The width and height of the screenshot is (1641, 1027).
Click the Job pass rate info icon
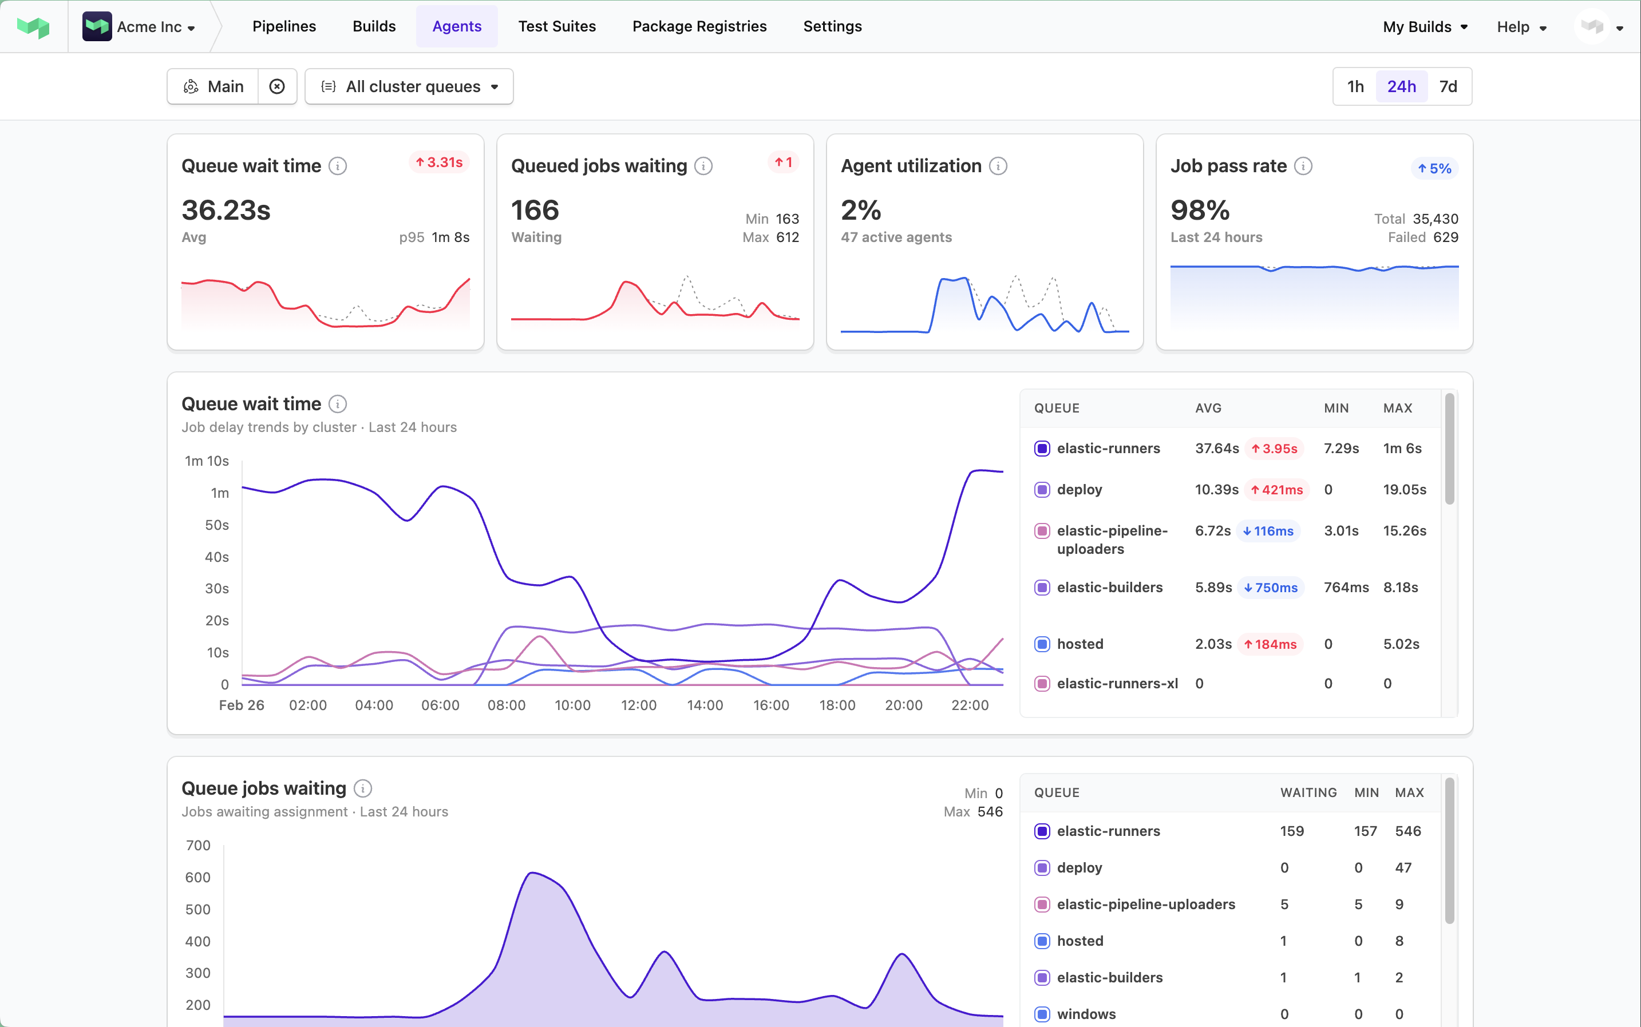pos(1303,165)
